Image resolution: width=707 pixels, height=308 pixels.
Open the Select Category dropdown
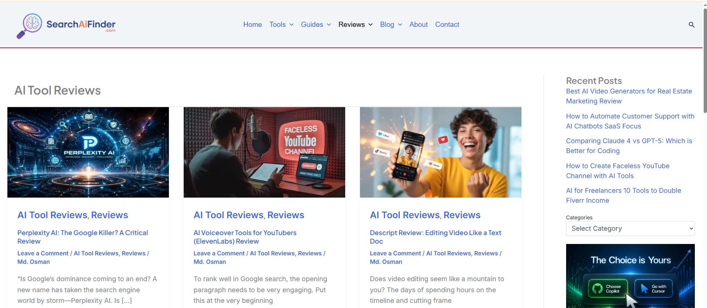pos(630,229)
